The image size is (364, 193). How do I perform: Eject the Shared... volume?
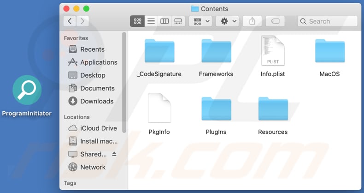(114, 154)
